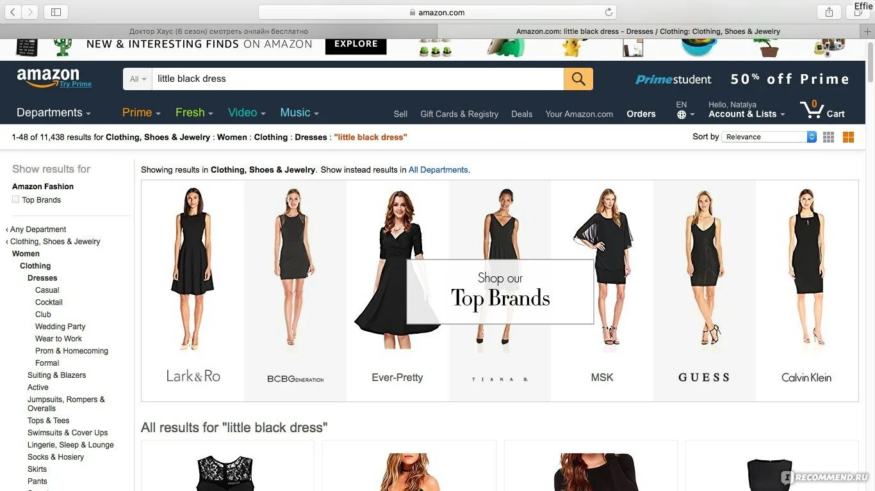Go forward with Safari forward arrow

pos(30,12)
